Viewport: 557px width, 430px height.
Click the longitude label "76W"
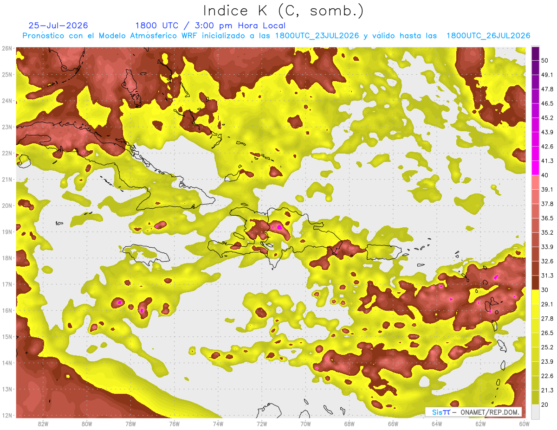coord(174,424)
